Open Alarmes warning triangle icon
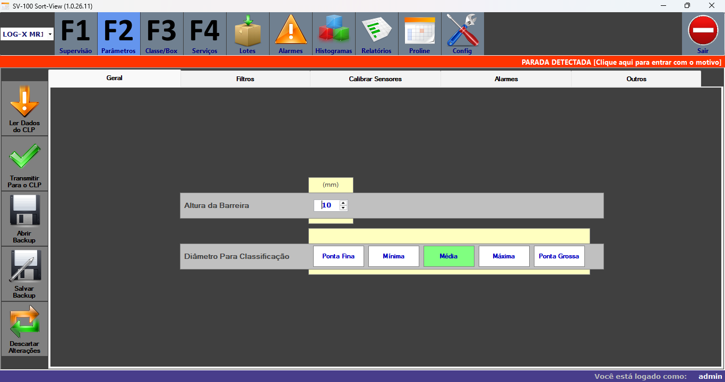 tap(290, 34)
